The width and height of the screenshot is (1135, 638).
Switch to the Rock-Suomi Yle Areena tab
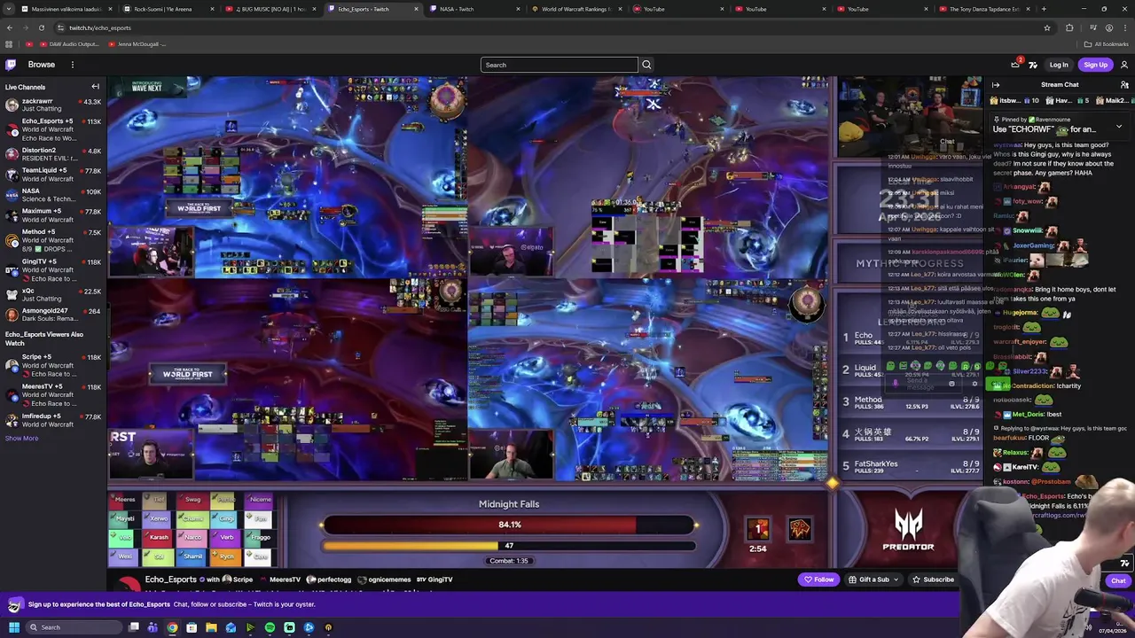168,9
